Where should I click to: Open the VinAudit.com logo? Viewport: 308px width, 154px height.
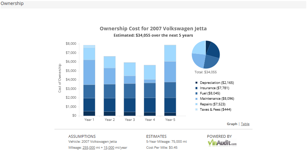222,142
